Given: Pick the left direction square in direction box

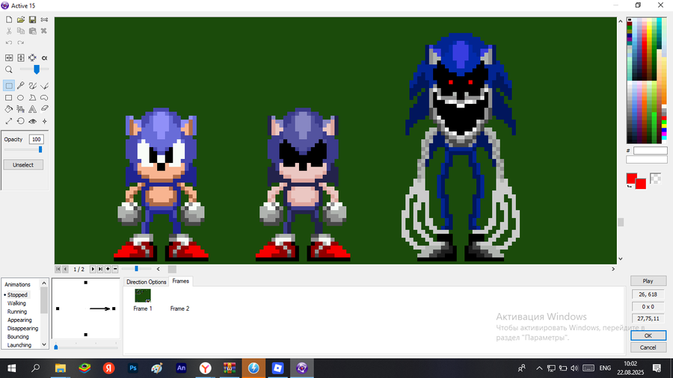Looking at the screenshot, I should (x=58, y=309).
